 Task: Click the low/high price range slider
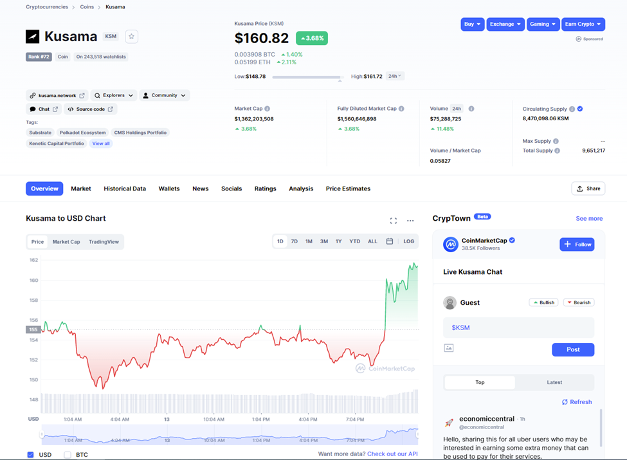pyautogui.click(x=308, y=77)
